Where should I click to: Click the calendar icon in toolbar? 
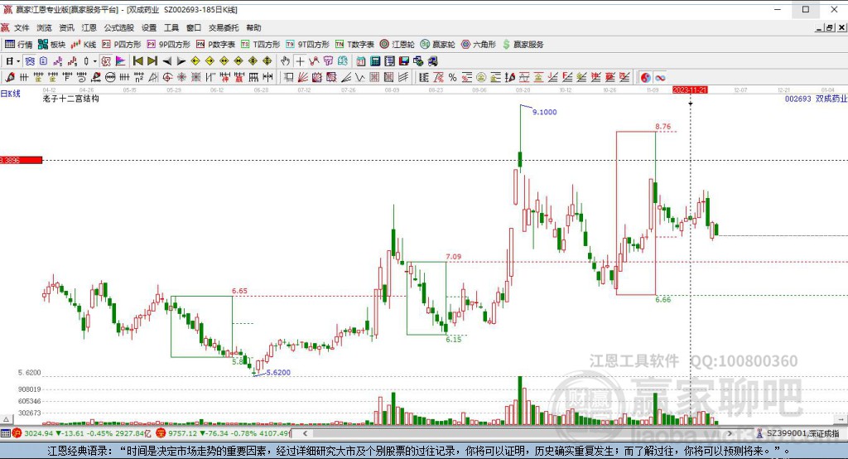click(x=361, y=61)
